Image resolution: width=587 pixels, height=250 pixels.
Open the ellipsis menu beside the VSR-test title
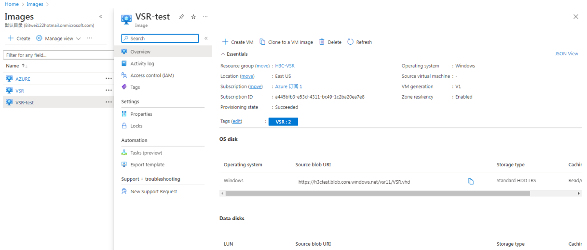[x=205, y=16]
